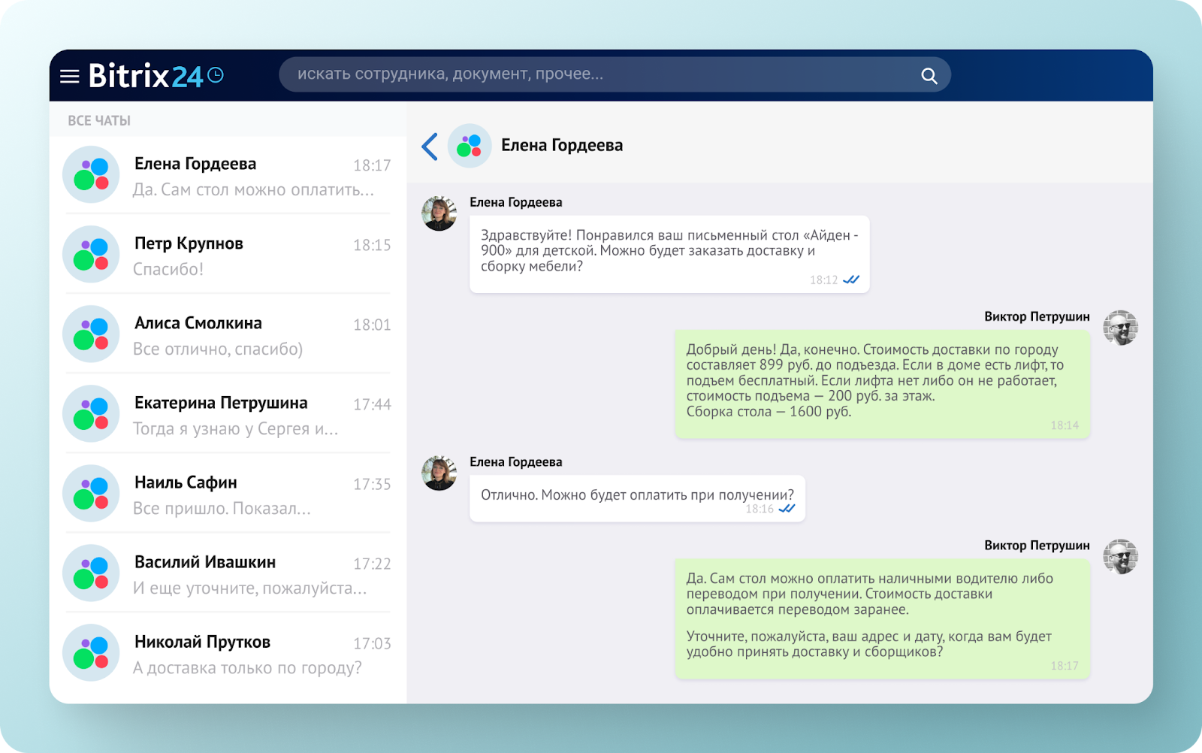This screenshot has height=753, width=1202.
Task: Click the message about «Айден - 900» desk
Action: coord(669,254)
